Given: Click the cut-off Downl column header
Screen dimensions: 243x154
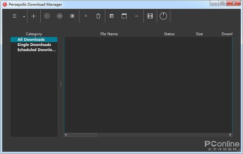Looking at the screenshot, I should 227,34.
